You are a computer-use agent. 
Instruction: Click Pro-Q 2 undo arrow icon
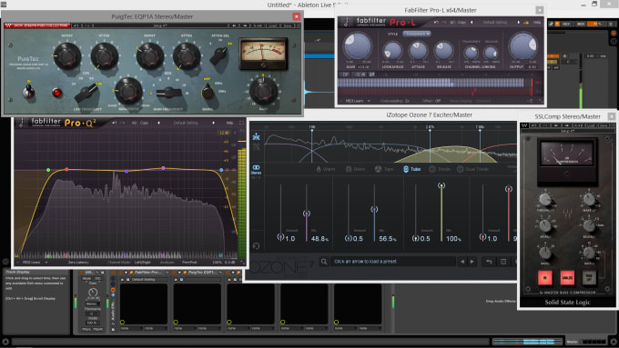114,123
